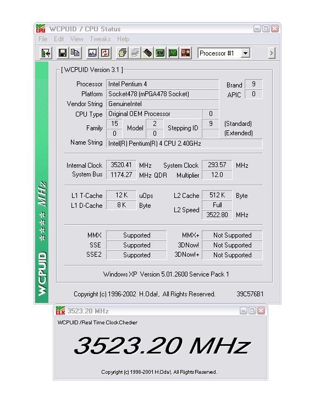Click the MMX 'Supported' field

pos(136,235)
